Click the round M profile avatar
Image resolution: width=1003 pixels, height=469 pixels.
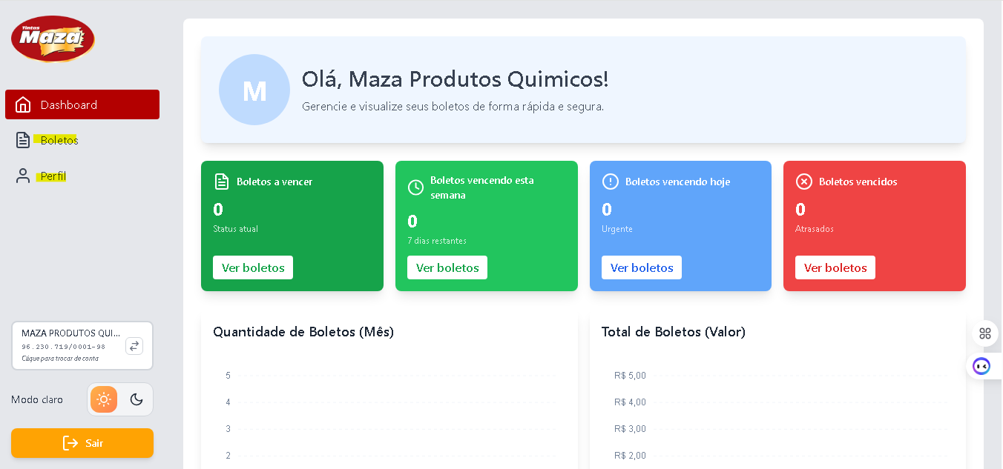(254, 90)
